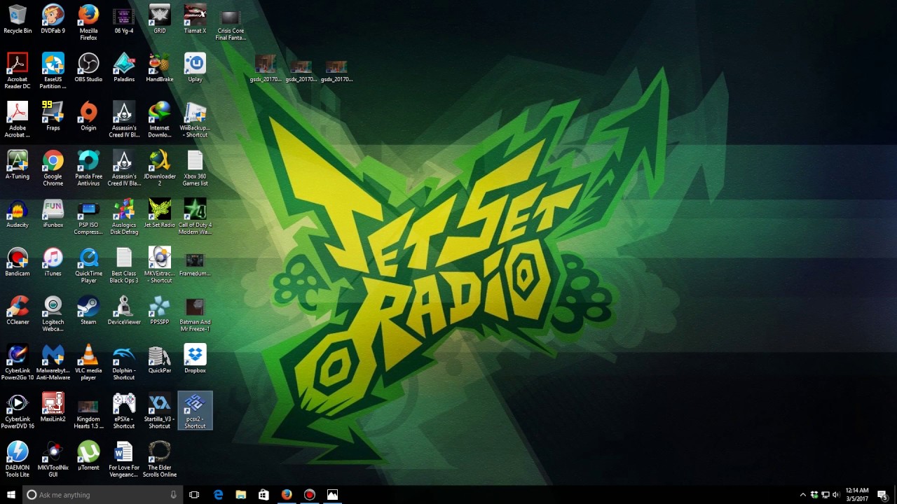
Task: Open Acrobat Reader DC icon
Action: (18, 71)
